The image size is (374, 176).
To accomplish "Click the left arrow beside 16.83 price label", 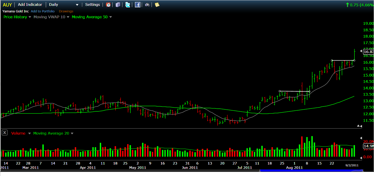I will (361, 51).
